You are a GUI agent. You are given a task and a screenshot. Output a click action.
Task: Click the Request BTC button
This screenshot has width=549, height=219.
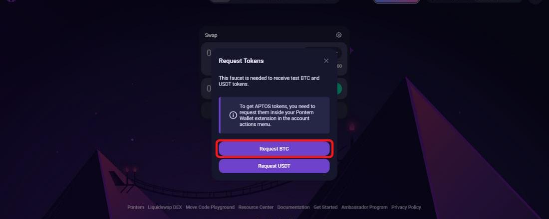[x=274, y=149]
